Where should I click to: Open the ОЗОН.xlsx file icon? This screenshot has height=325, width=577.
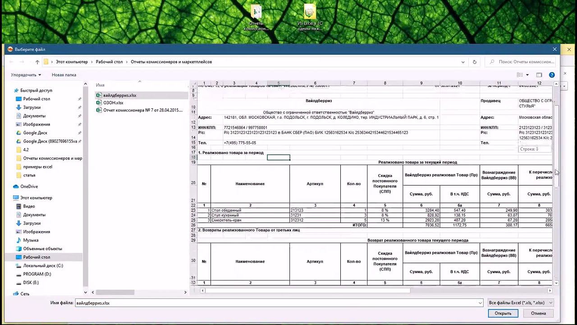coord(99,103)
